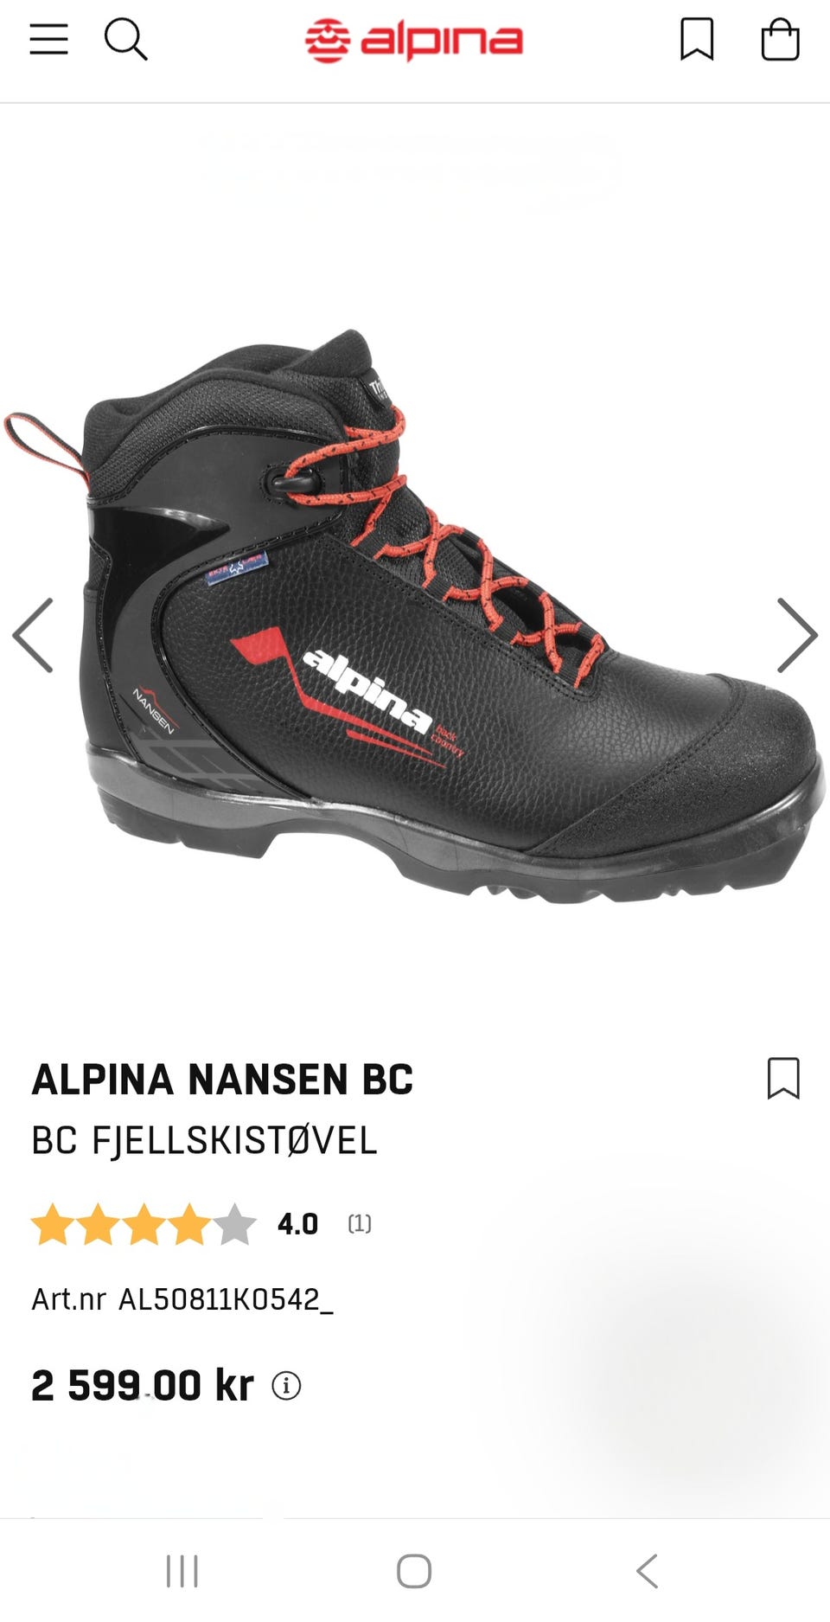Viewport: 830px width, 1622px height.
Task: Click the grey fifth rating star
Action: (234, 1224)
